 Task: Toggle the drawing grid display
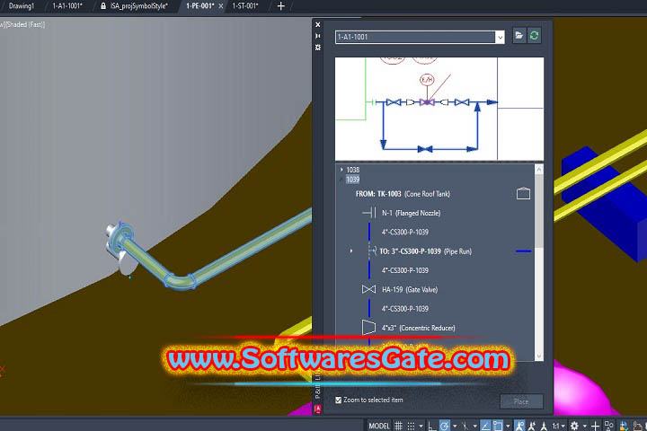point(398,426)
